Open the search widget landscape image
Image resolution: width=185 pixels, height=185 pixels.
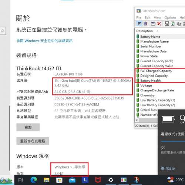(7, 180)
